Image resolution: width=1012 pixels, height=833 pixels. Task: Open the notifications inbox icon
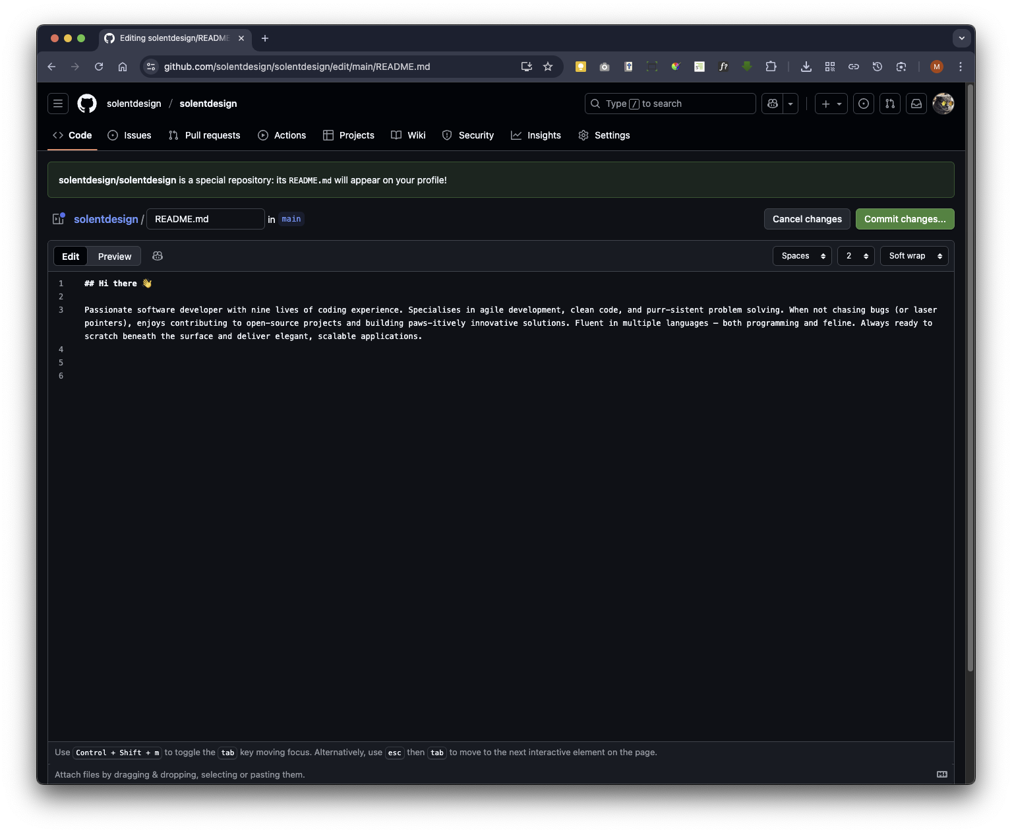pos(916,104)
